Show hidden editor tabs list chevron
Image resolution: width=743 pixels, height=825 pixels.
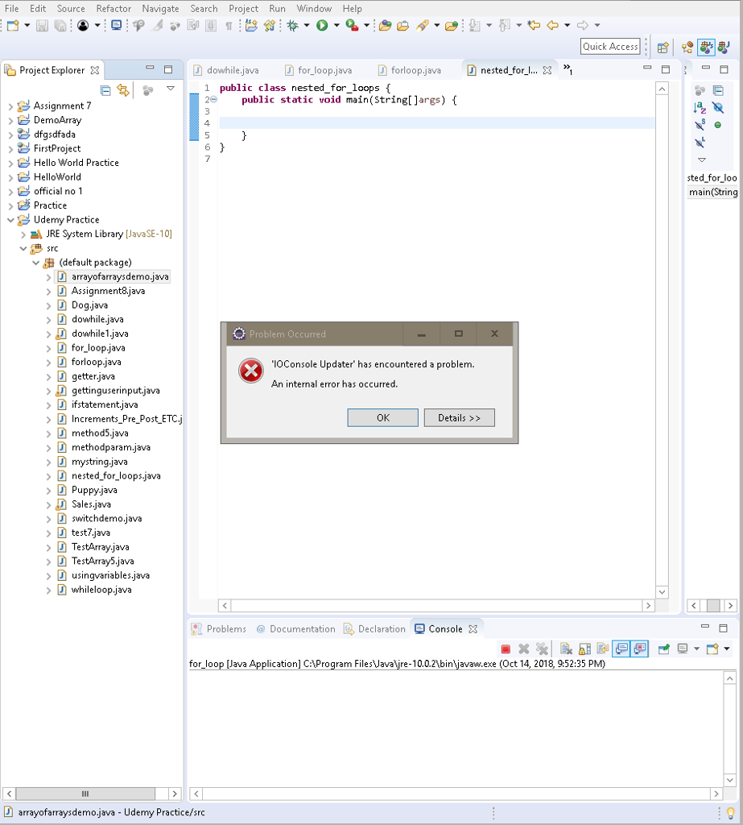568,69
